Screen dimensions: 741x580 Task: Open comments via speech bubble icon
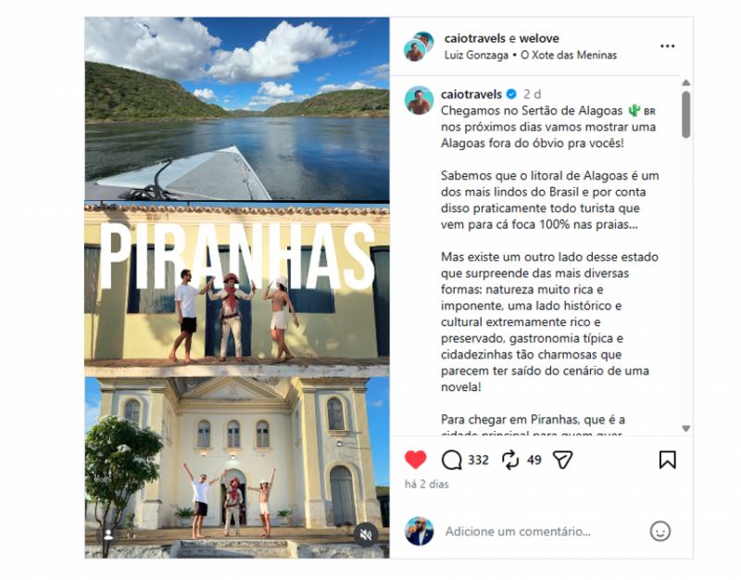[x=451, y=460]
